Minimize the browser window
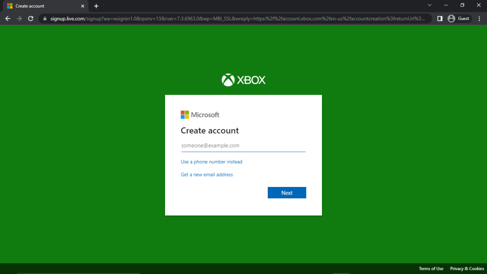Screen dimensions: 487x274 446,5
